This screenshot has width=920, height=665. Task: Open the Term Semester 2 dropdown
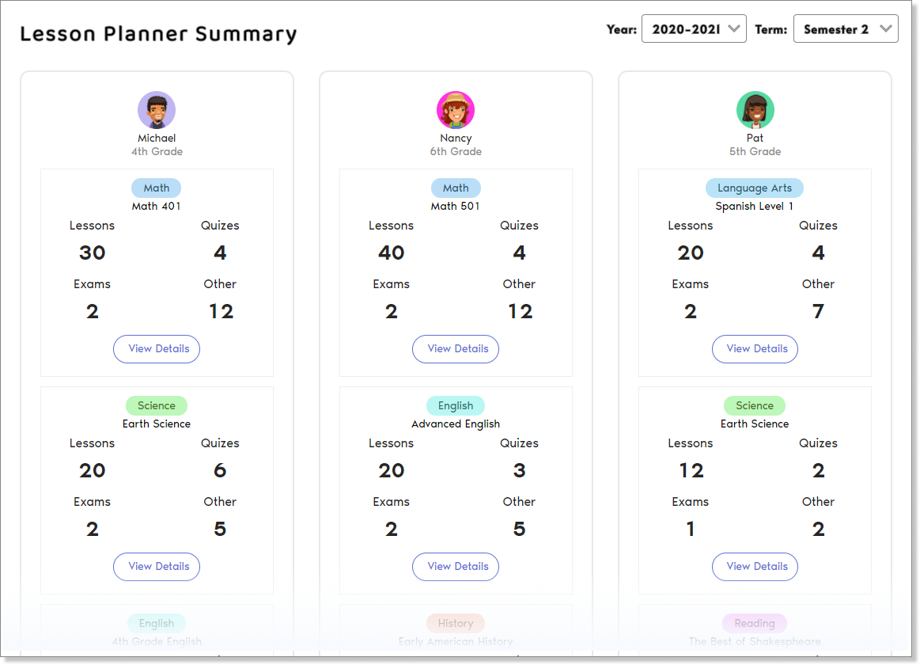[846, 28]
